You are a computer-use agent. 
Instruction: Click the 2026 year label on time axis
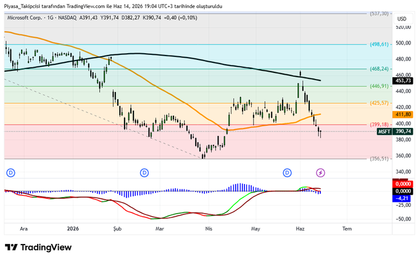tap(73, 229)
